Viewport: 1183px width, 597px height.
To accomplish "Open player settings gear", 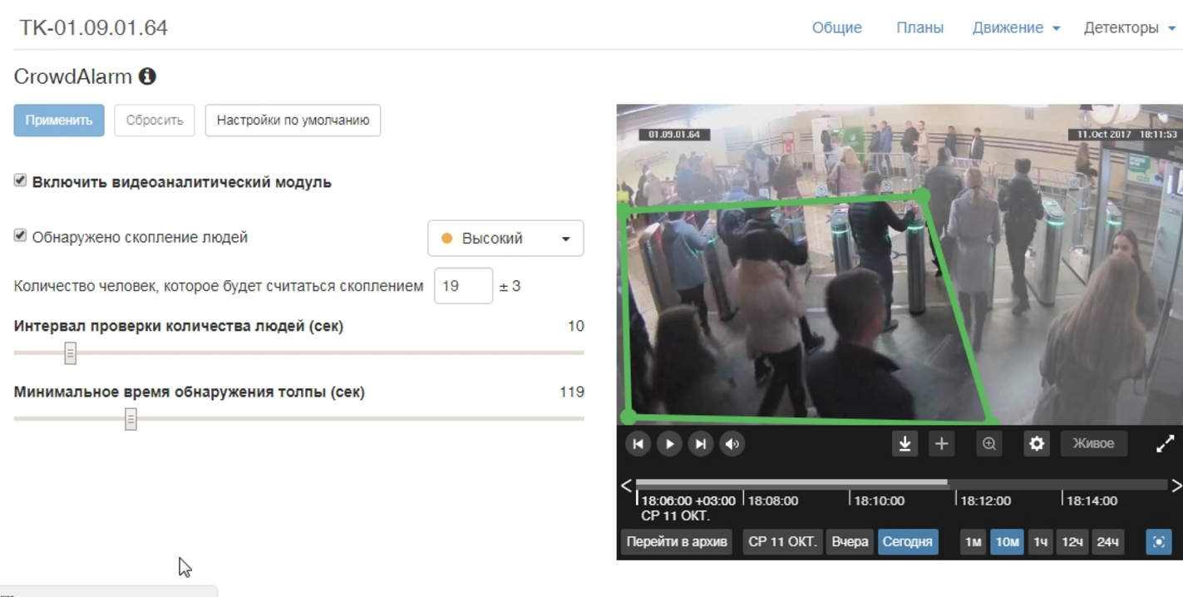I will pos(1037,444).
